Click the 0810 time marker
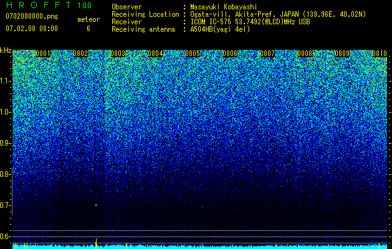Image resolution: width=392 pixels, height=249 pixels. click(380, 54)
